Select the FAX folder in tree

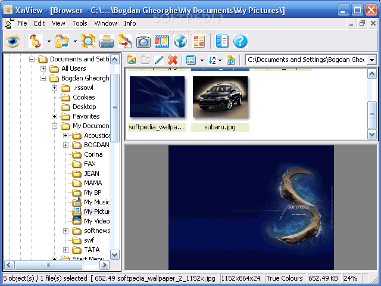pyautogui.click(x=90, y=164)
